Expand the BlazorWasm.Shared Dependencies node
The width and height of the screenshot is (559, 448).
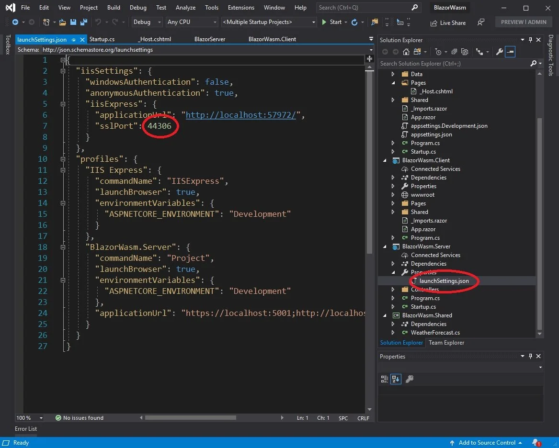[x=393, y=324]
